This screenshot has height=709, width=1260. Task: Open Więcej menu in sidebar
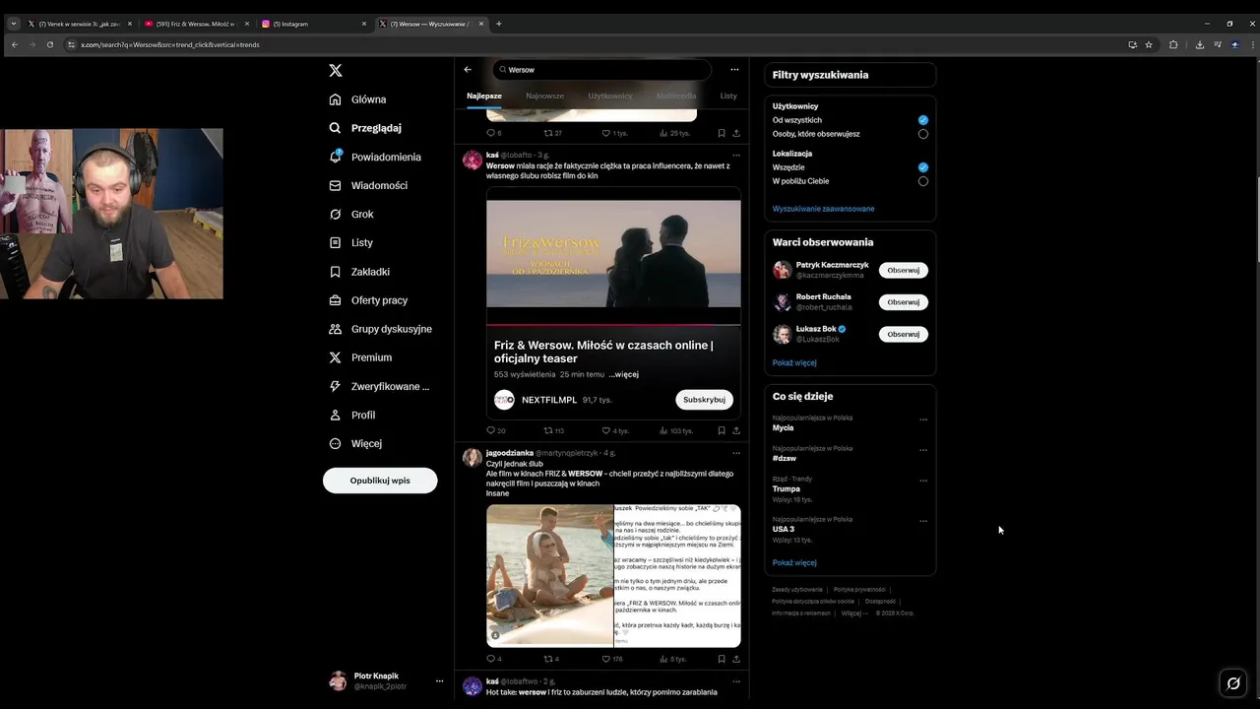click(x=355, y=443)
